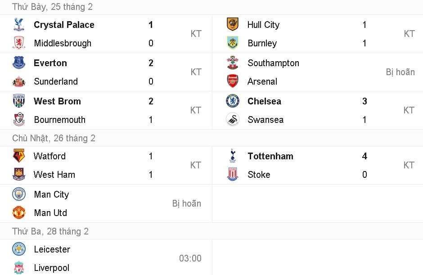Click the Arsenal club crest
The height and width of the screenshot is (275, 423).
[233, 81]
